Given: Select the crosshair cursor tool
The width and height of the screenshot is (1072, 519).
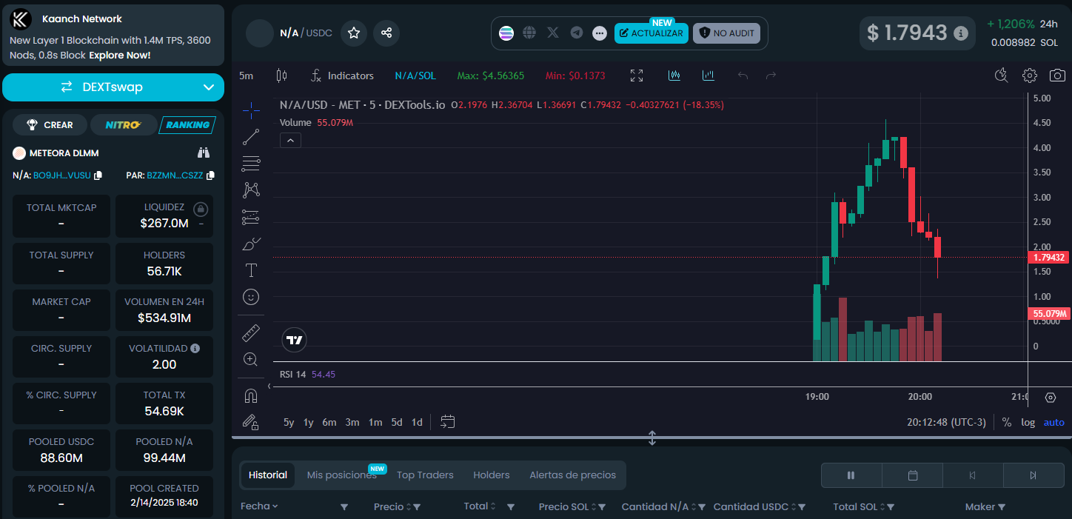Looking at the screenshot, I should pos(251,111).
